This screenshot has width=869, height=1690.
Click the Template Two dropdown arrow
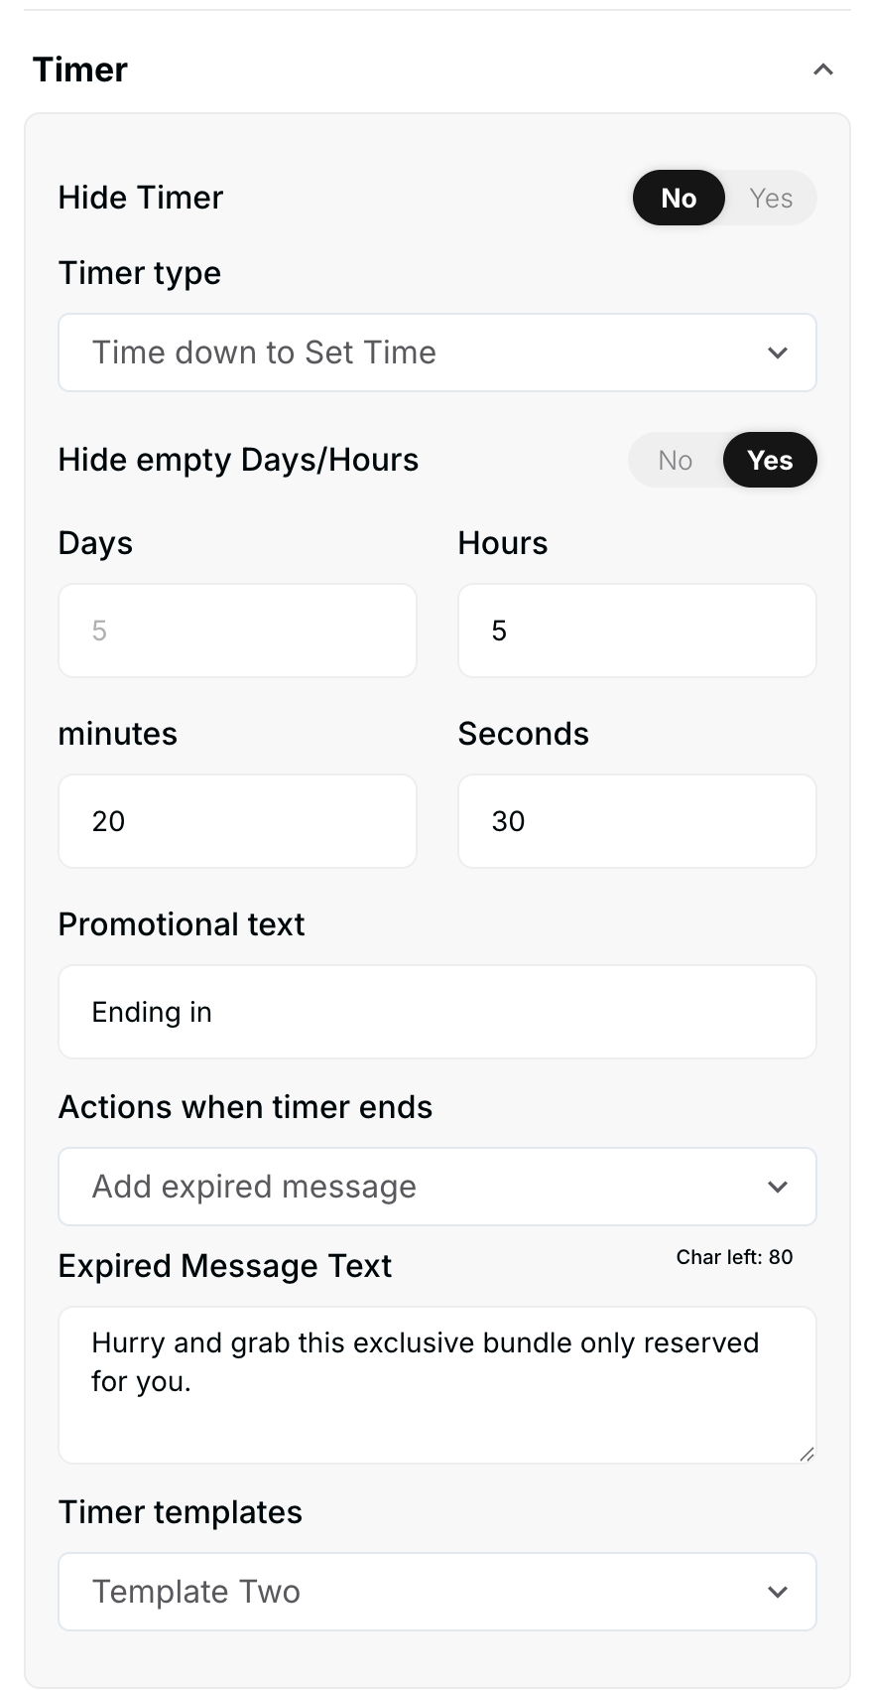pyautogui.click(x=778, y=1592)
